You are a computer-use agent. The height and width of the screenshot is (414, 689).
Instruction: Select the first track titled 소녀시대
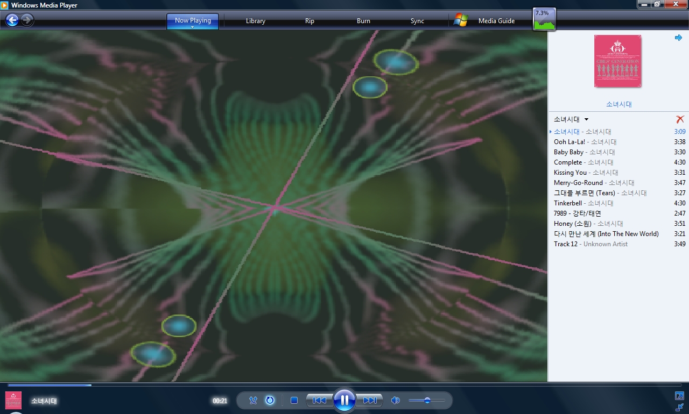618,132
